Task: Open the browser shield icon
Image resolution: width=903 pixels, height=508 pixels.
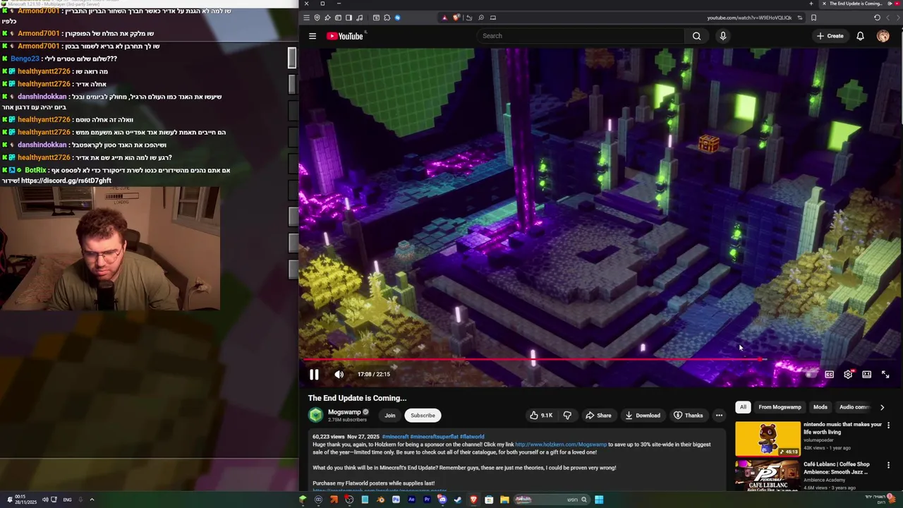Action: (x=317, y=18)
